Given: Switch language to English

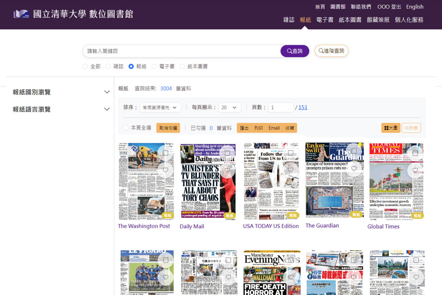Looking at the screenshot, I should [415, 7].
